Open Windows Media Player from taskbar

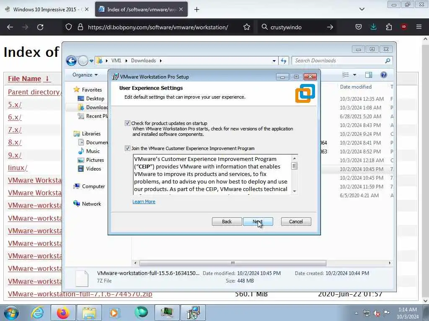click(115, 313)
